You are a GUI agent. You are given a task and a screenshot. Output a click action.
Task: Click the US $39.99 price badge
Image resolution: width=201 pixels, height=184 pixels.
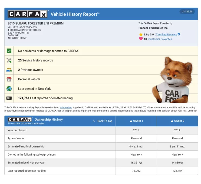(x=187, y=12)
